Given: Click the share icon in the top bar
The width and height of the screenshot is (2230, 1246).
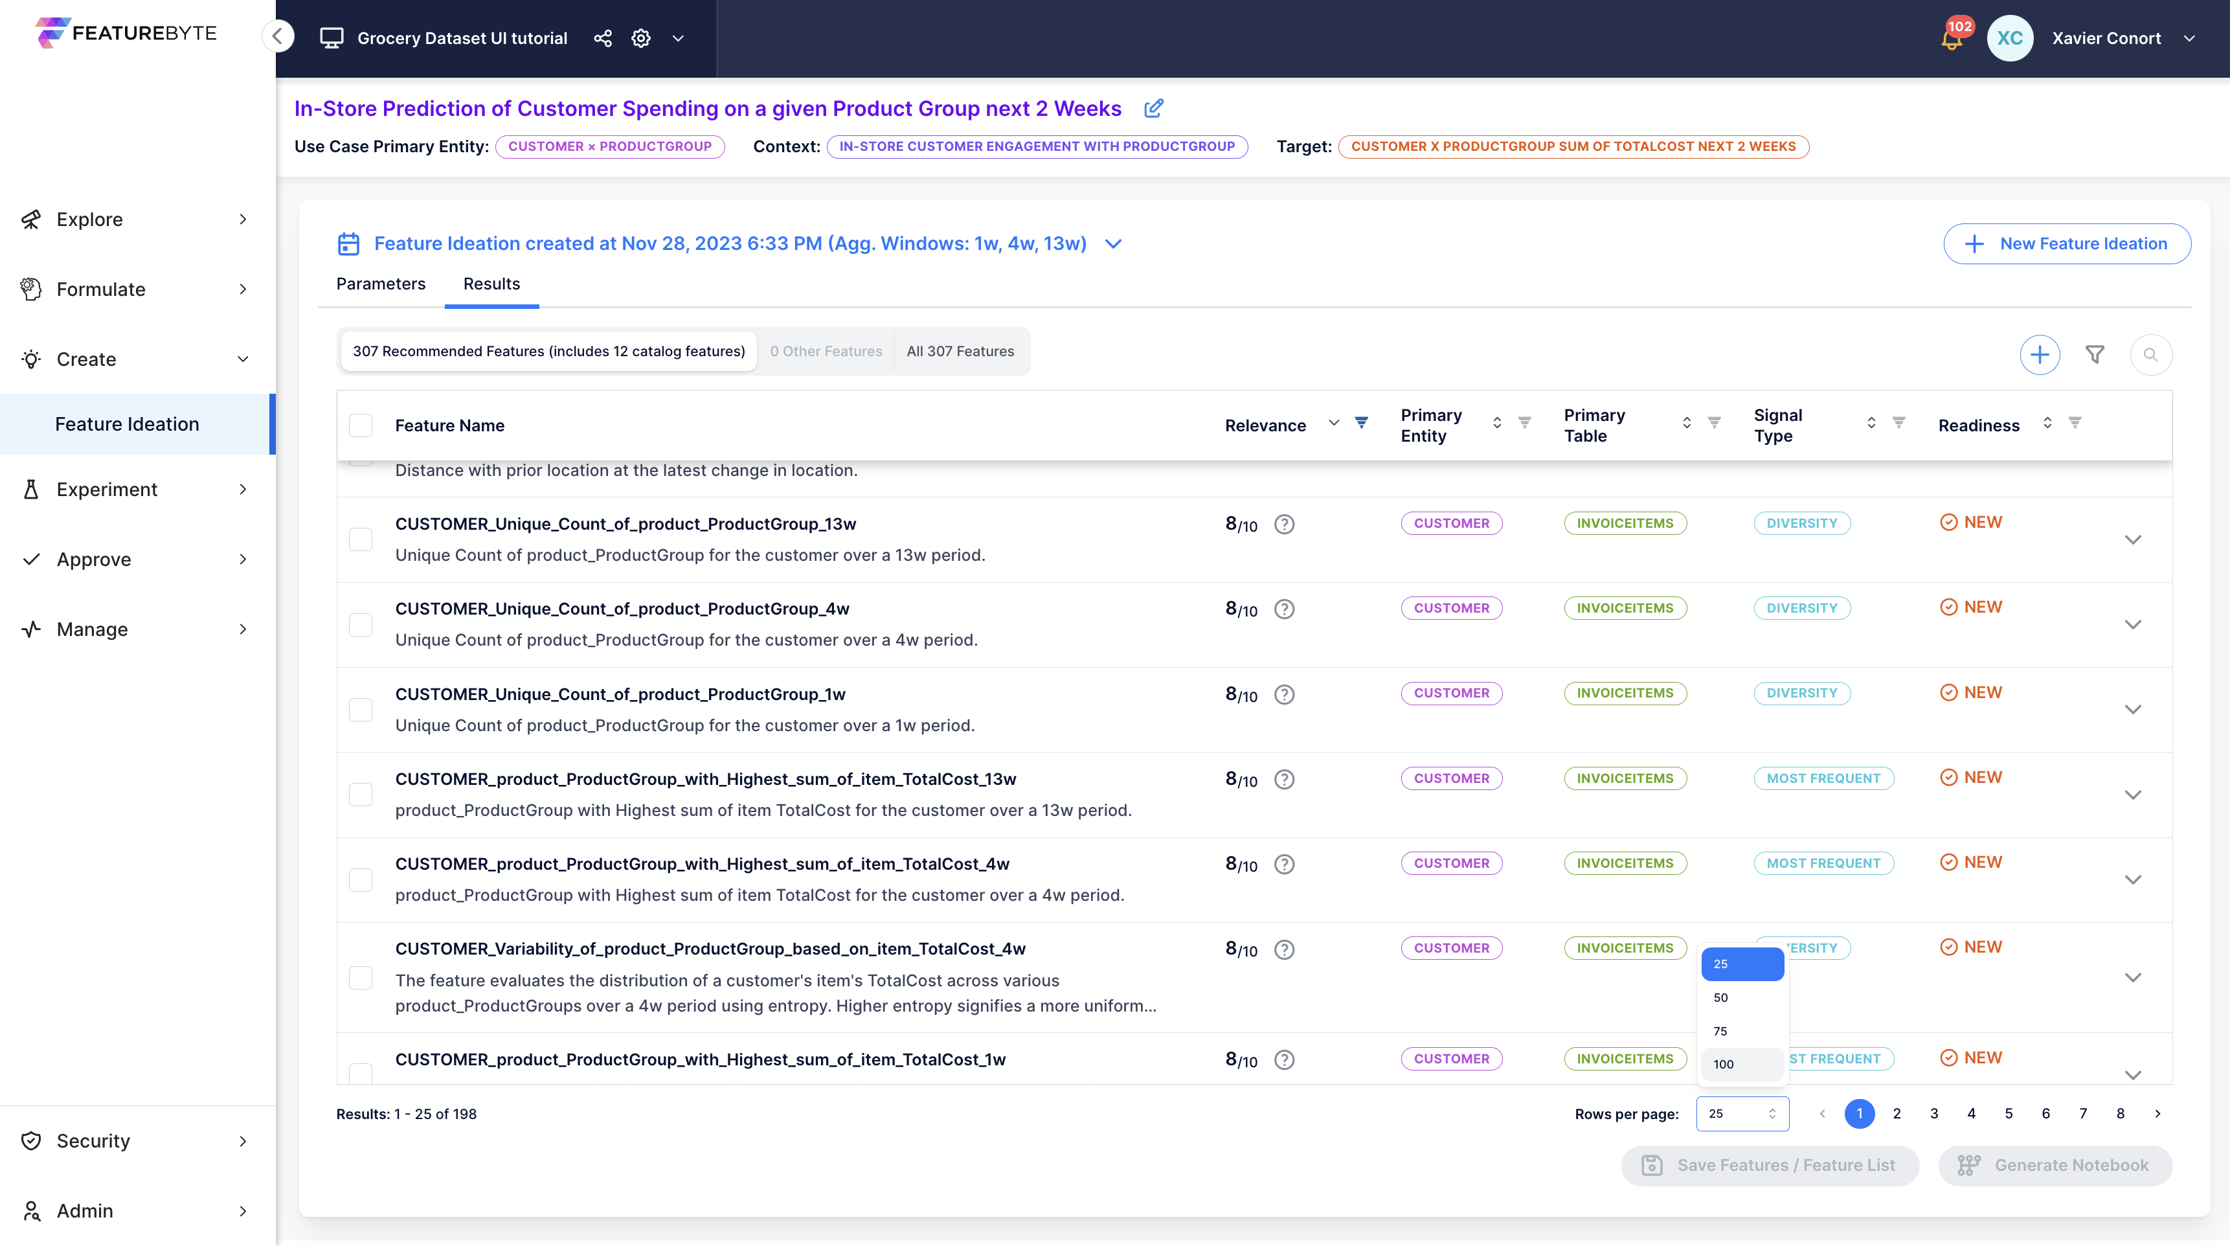Looking at the screenshot, I should click(603, 38).
